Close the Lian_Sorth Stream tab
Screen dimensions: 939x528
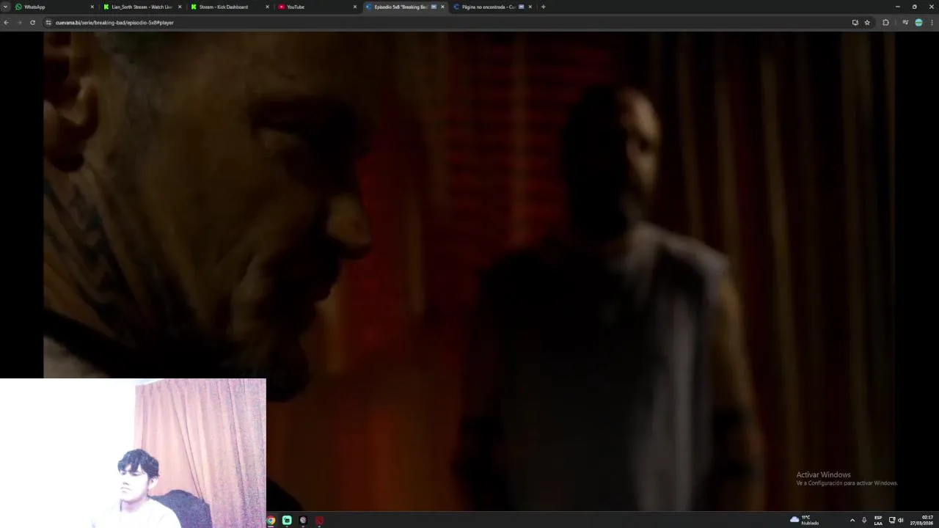[x=180, y=7]
